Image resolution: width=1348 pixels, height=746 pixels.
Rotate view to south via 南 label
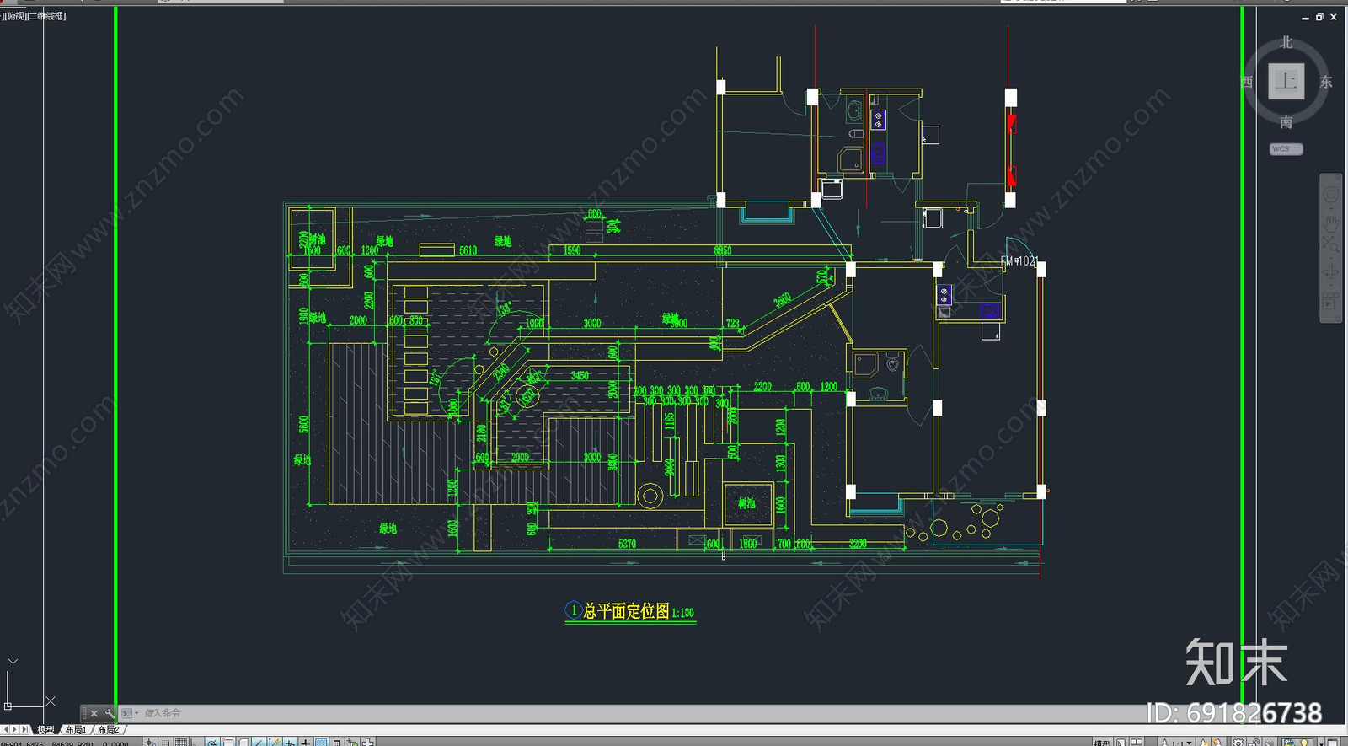(x=1286, y=122)
